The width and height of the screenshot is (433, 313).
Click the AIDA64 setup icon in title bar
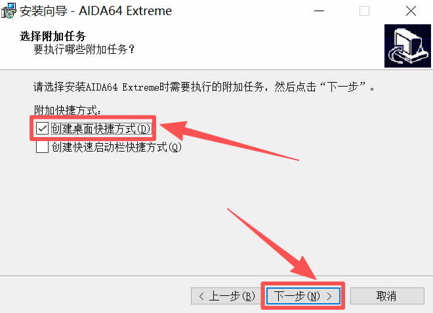pos(9,10)
